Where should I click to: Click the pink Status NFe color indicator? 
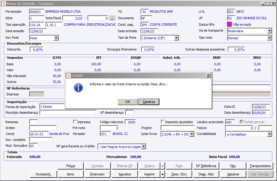pyautogui.click(x=229, y=24)
